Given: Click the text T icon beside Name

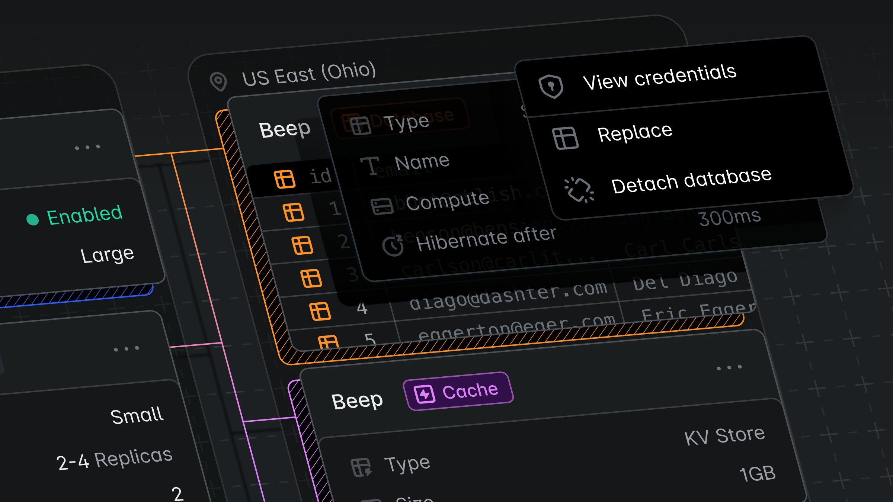Looking at the screenshot, I should pyautogui.click(x=369, y=165).
